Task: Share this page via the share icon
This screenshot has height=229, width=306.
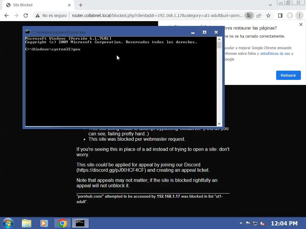Action: tap(259, 16)
